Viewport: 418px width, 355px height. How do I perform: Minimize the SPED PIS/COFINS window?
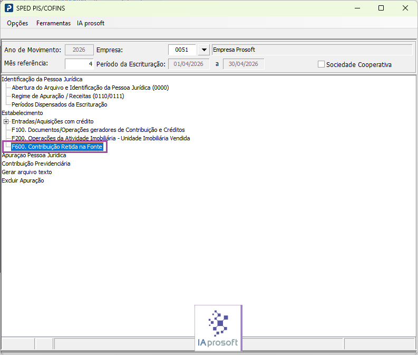click(x=357, y=8)
